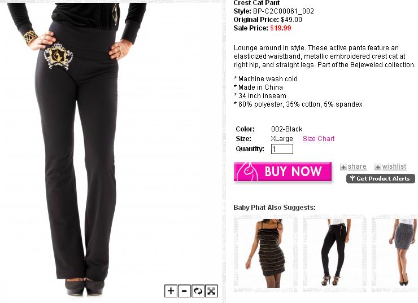Click the cat logo on Buy Now
This screenshot has width=418, height=303.
pyautogui.click(x=247, y=172)
